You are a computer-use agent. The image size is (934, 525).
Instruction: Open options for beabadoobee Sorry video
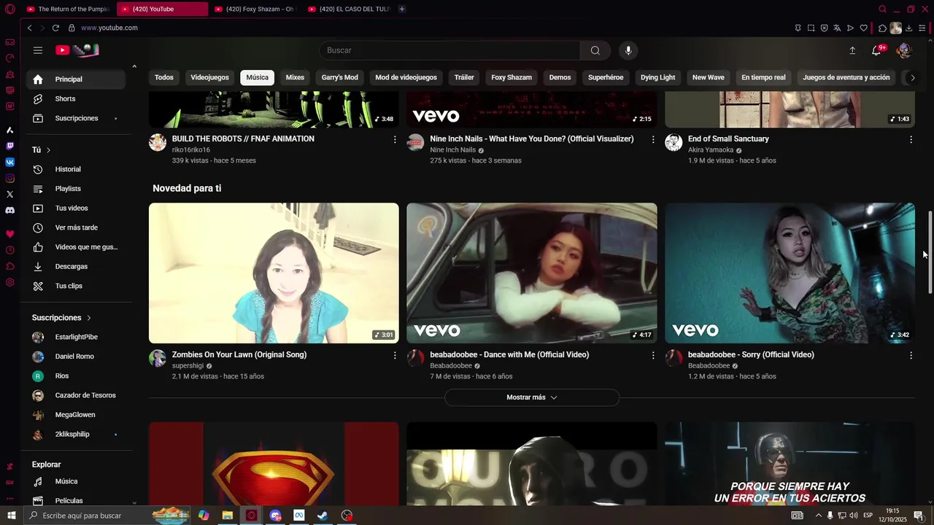(x=911, y=355)
